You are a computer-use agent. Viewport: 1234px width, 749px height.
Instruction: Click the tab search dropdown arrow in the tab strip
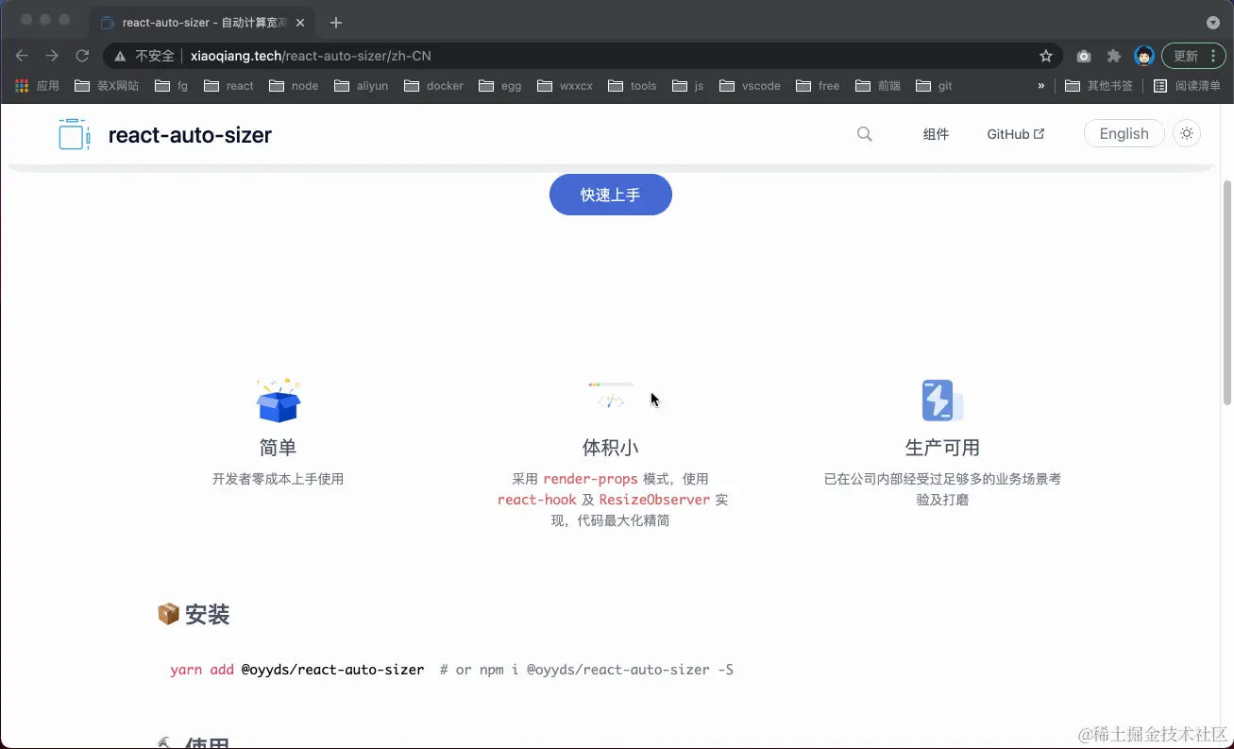tap(1213, 23)
